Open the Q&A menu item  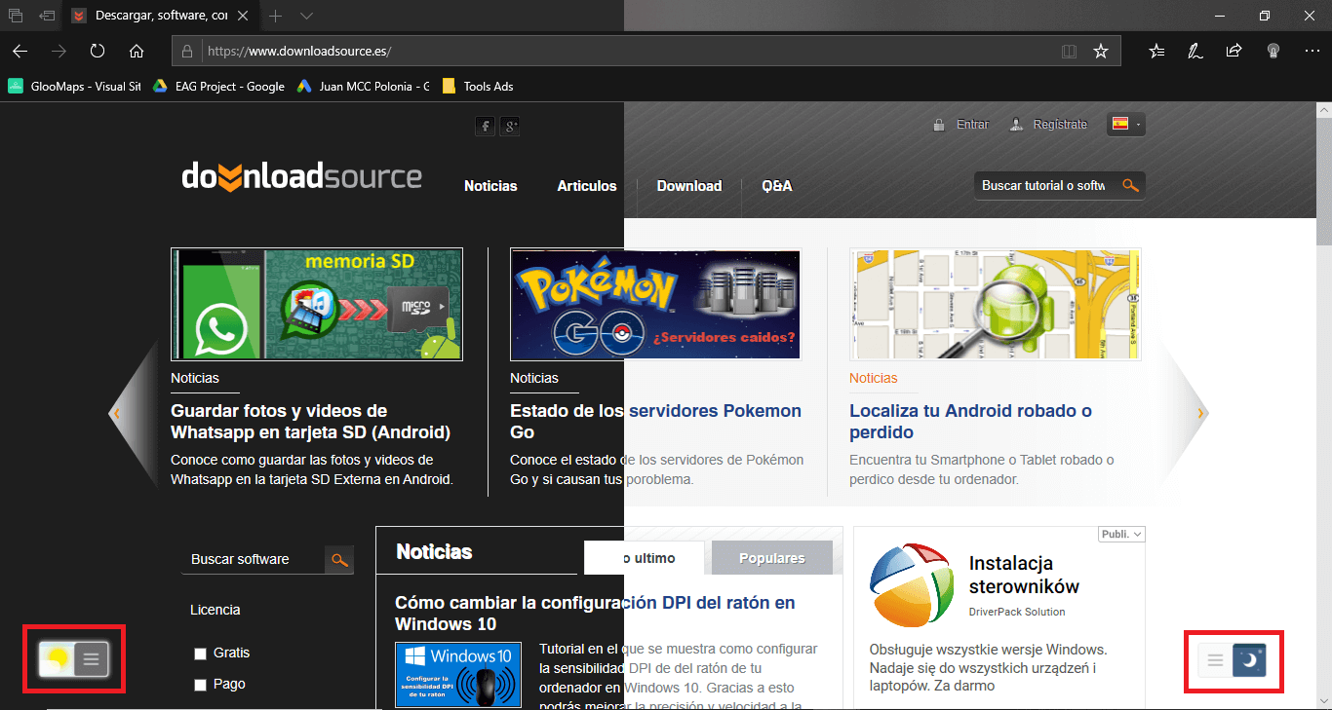[x=777, y=185]
